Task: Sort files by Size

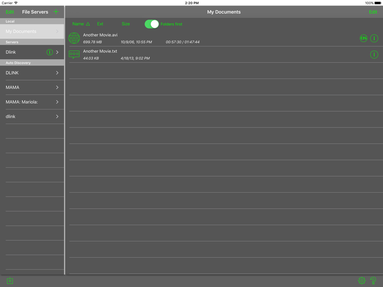Action: (126, 24)
